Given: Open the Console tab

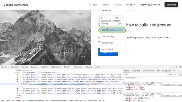Looking at the screenshot, I should (x=24, y=67).
